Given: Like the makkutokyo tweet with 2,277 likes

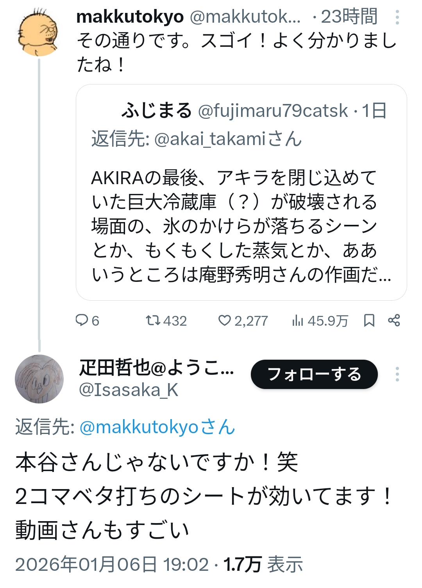Looking at the screenshot, I should pos(224,321).
